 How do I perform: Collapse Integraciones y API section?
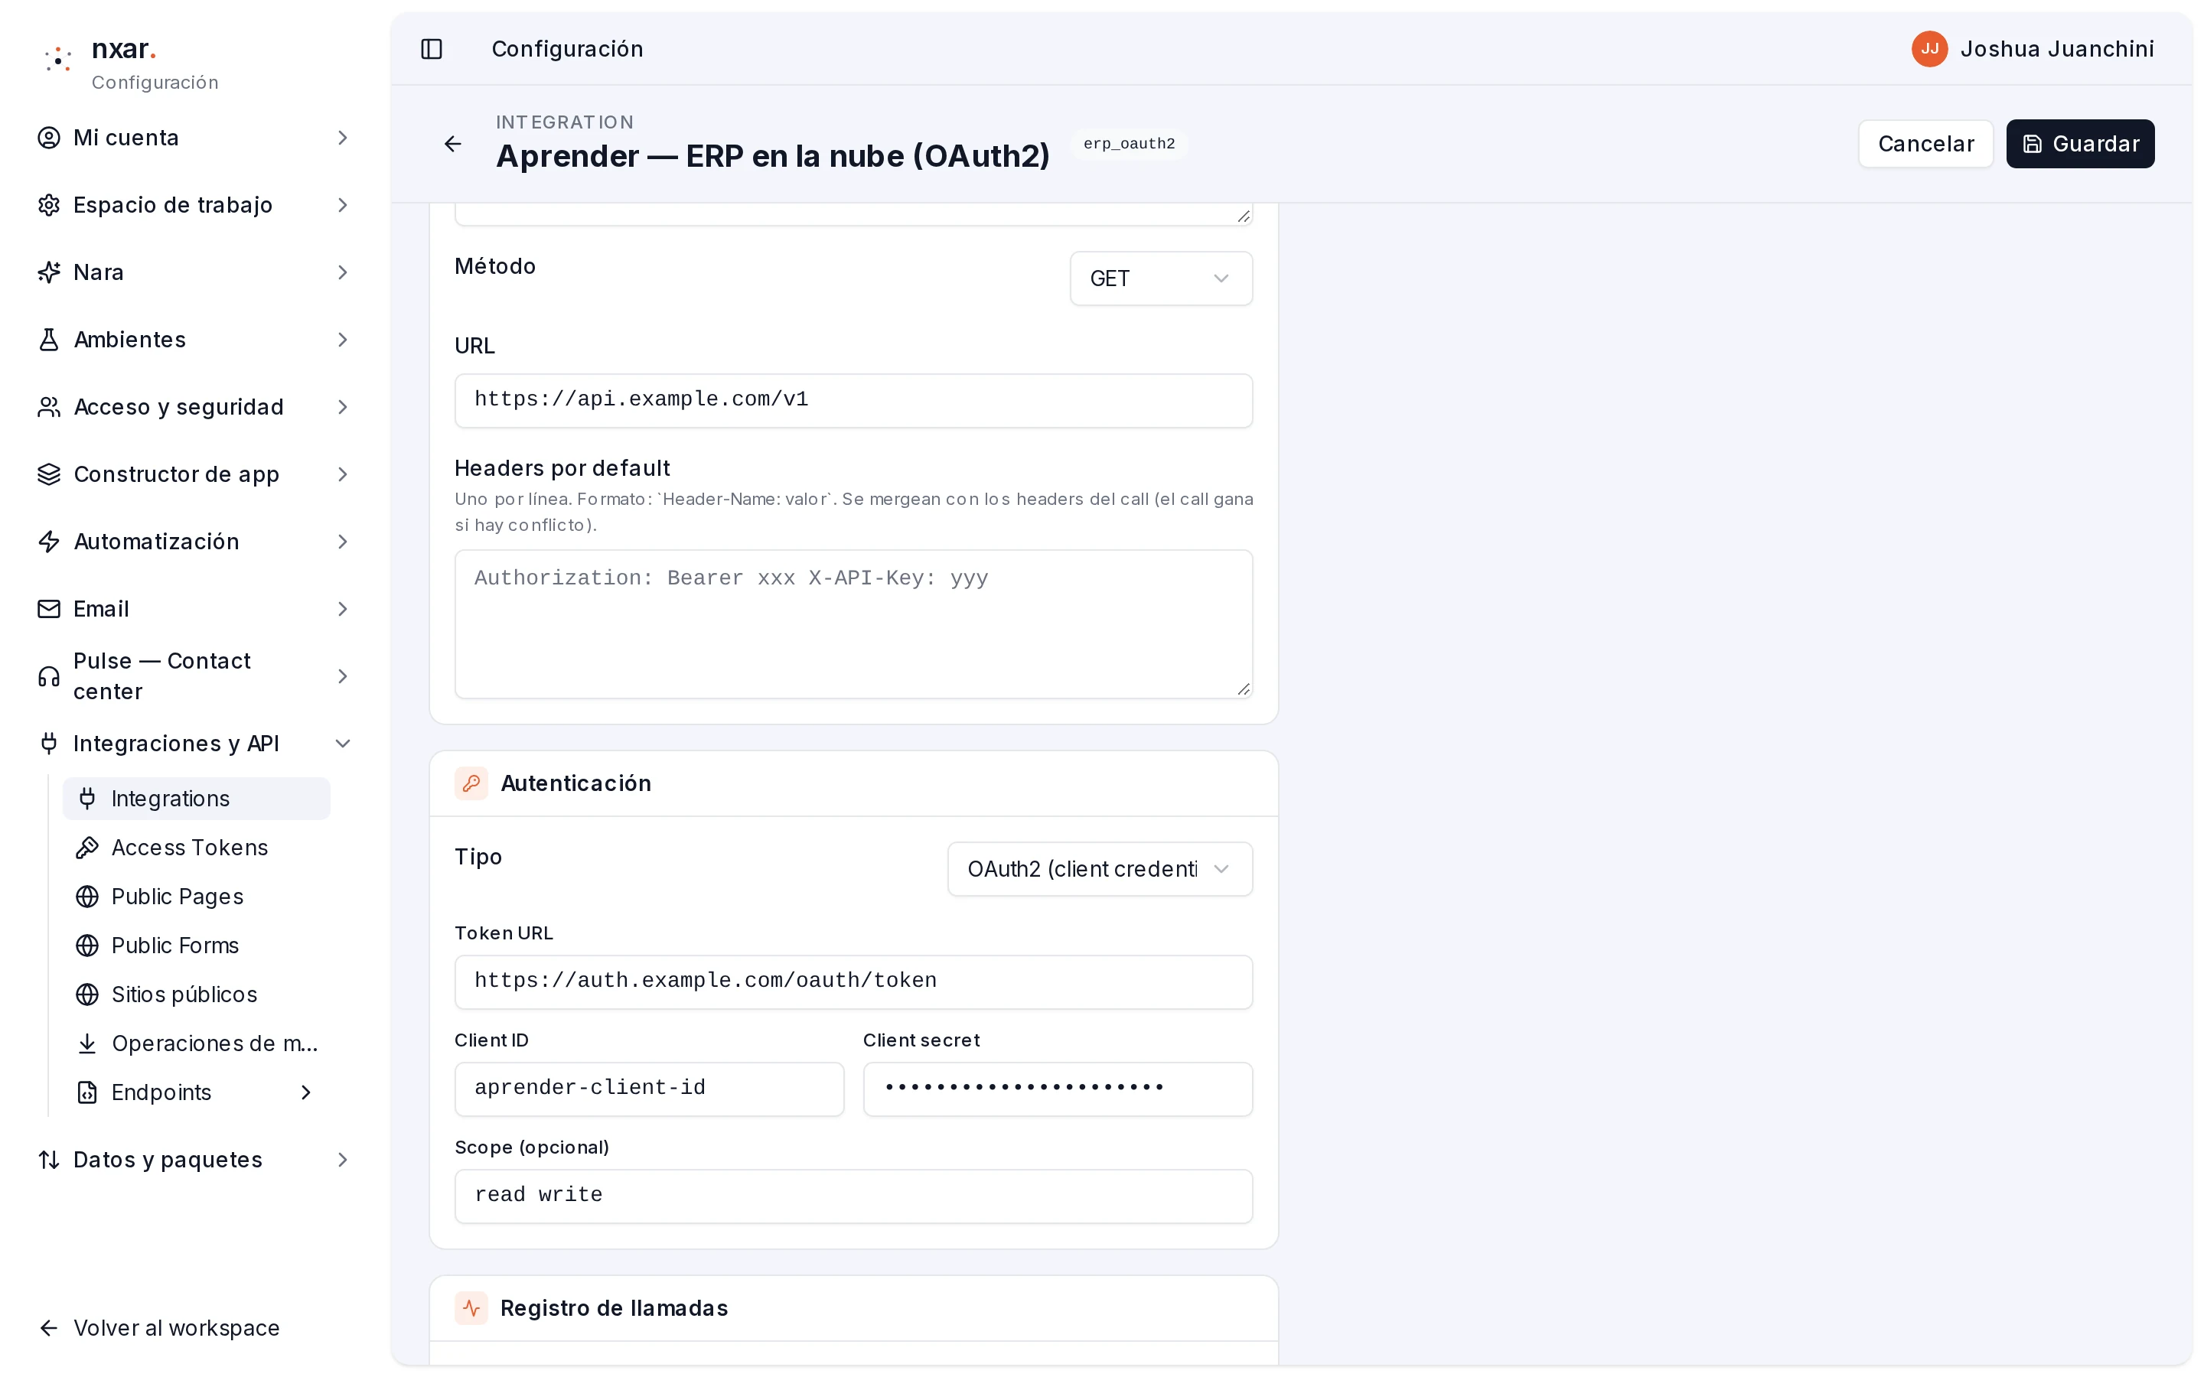[342, 744]
